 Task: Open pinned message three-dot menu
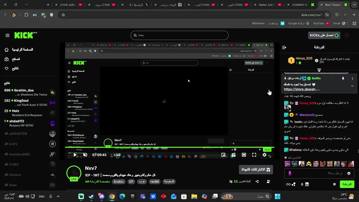coord(352,79)
